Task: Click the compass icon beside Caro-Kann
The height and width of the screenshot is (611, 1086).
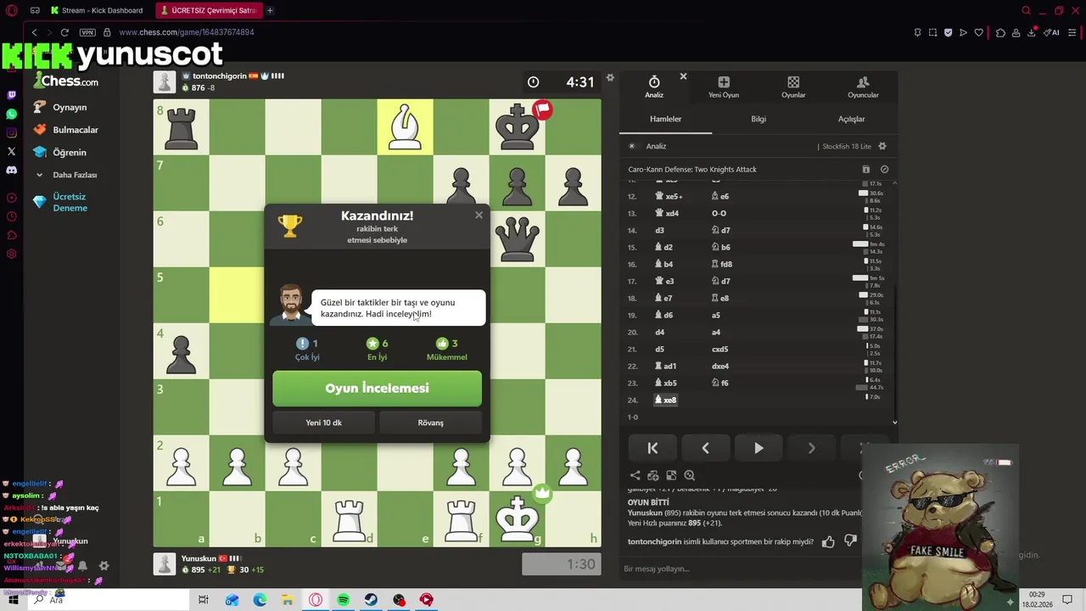Action: pyautogui.click(x=884, y=170)
